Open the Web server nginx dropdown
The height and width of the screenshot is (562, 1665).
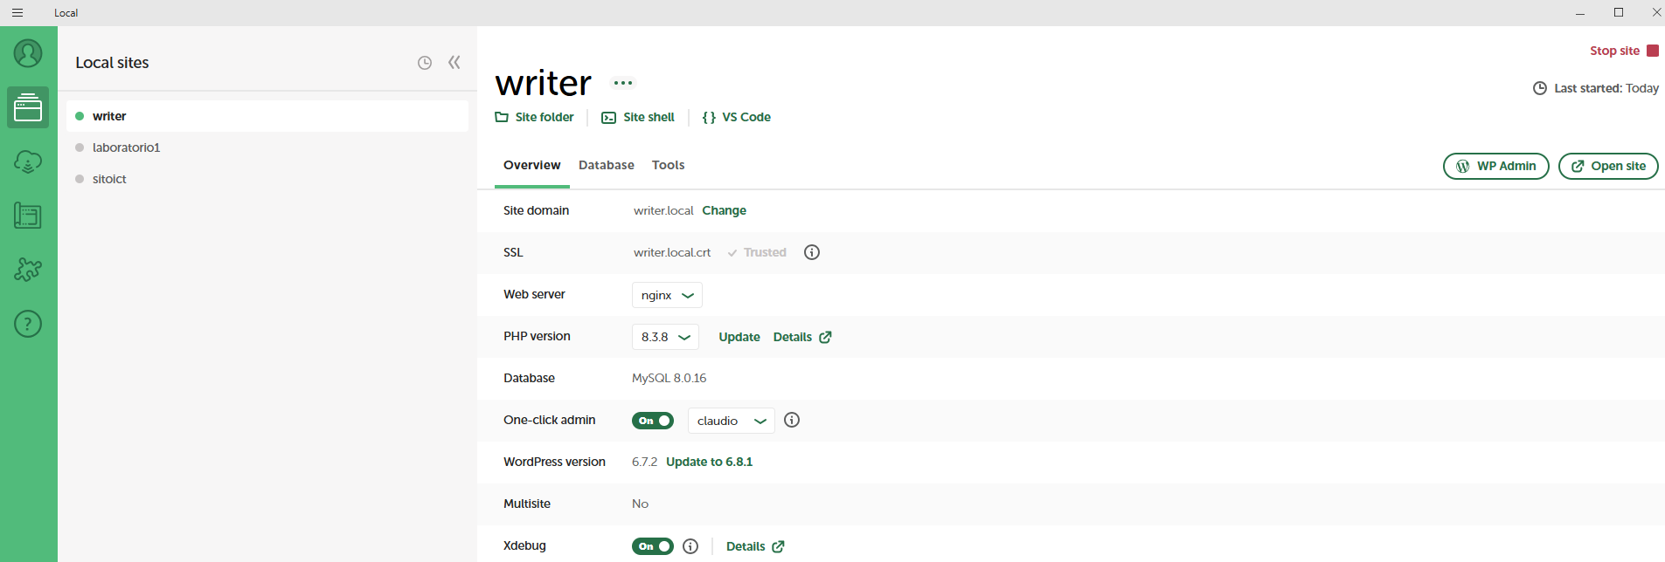pos(667,295)
